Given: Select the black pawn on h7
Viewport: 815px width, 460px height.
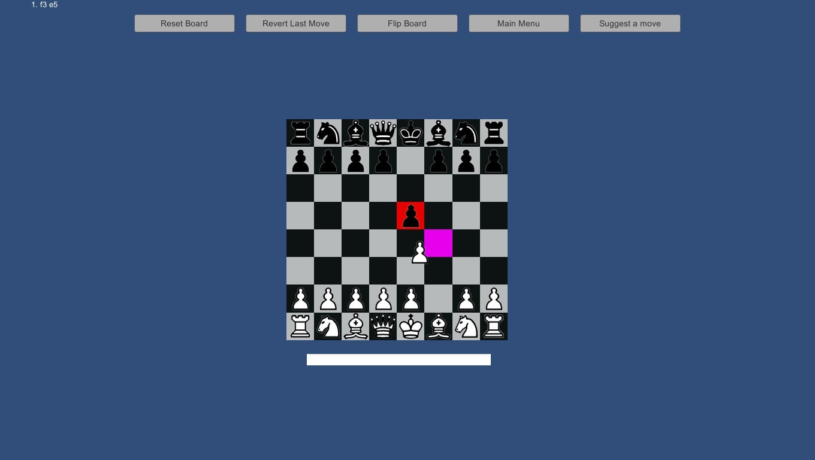Looking at the screenshot, I should point(494,161).
